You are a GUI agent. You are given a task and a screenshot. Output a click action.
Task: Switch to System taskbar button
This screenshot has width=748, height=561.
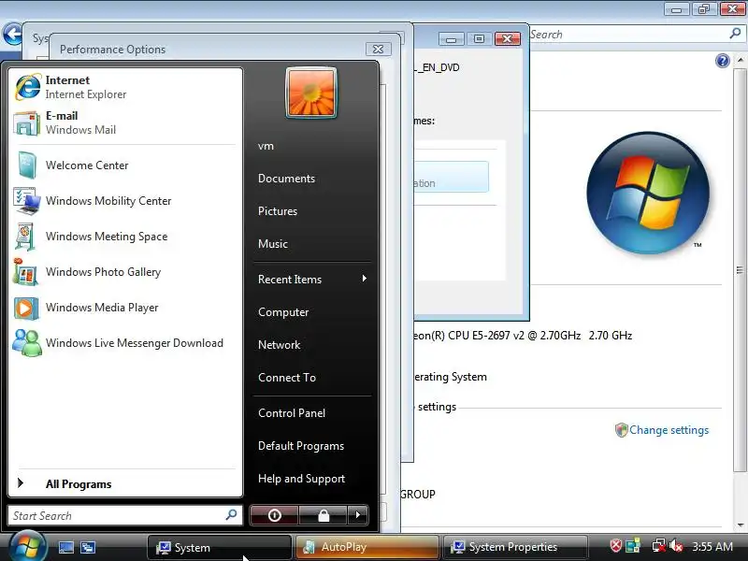coord(220,547)
